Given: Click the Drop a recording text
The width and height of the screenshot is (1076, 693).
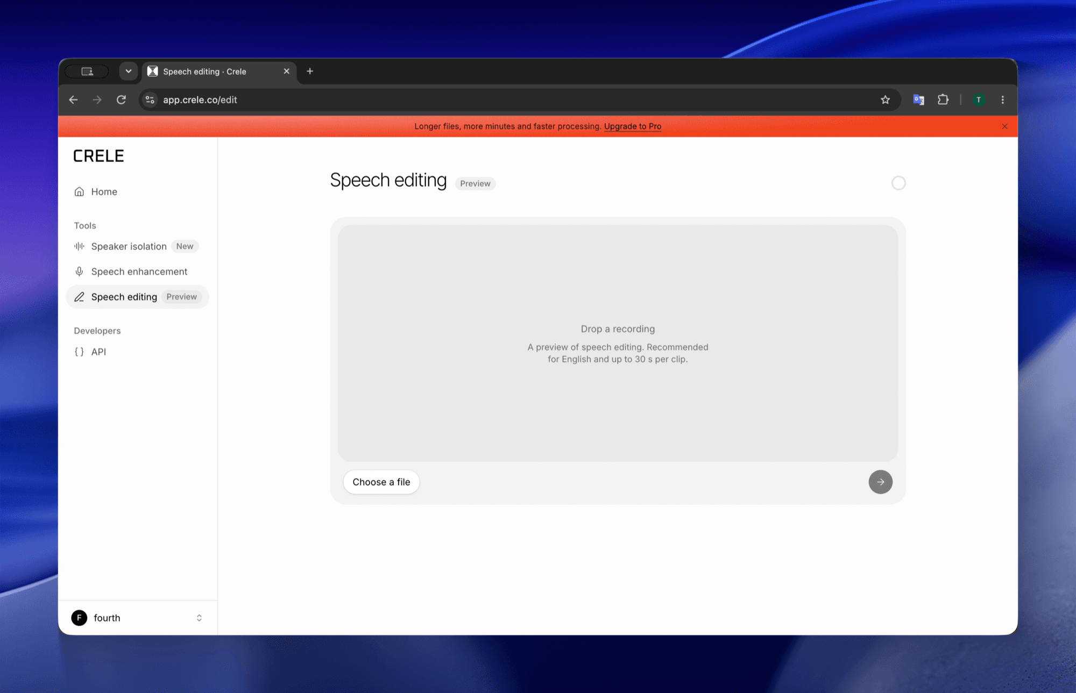Looking at the screenshot, I should click(x=618, y=329).
